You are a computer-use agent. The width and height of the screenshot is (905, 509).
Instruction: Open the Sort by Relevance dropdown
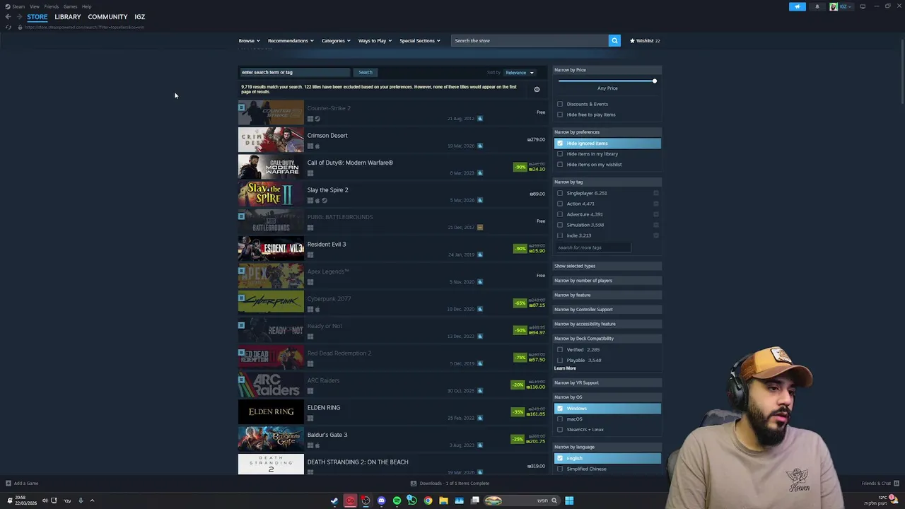click(520, 72)
